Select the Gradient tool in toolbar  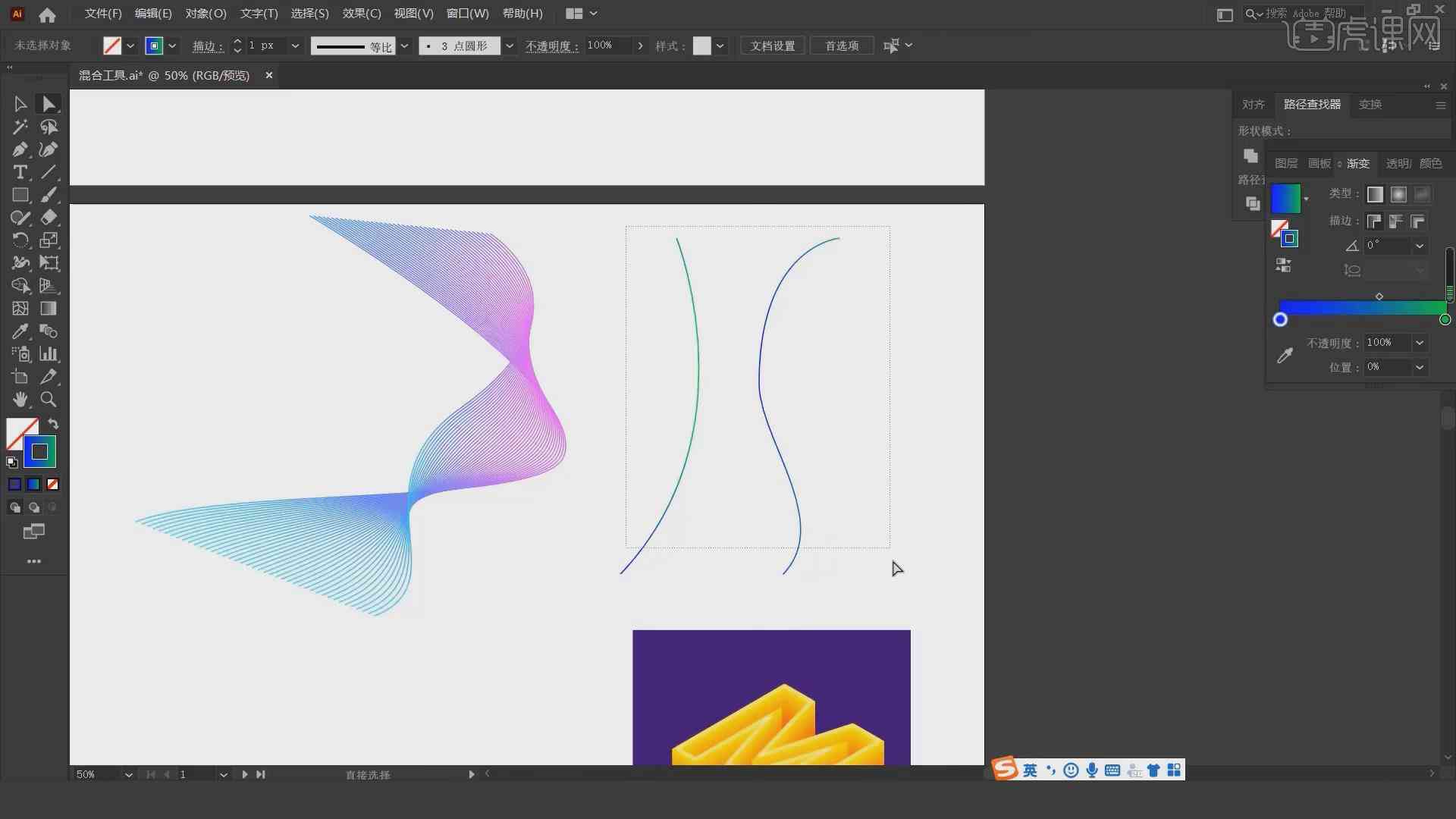point(49,309)
